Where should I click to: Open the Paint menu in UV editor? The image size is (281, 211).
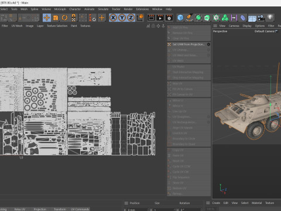point(74,26)
